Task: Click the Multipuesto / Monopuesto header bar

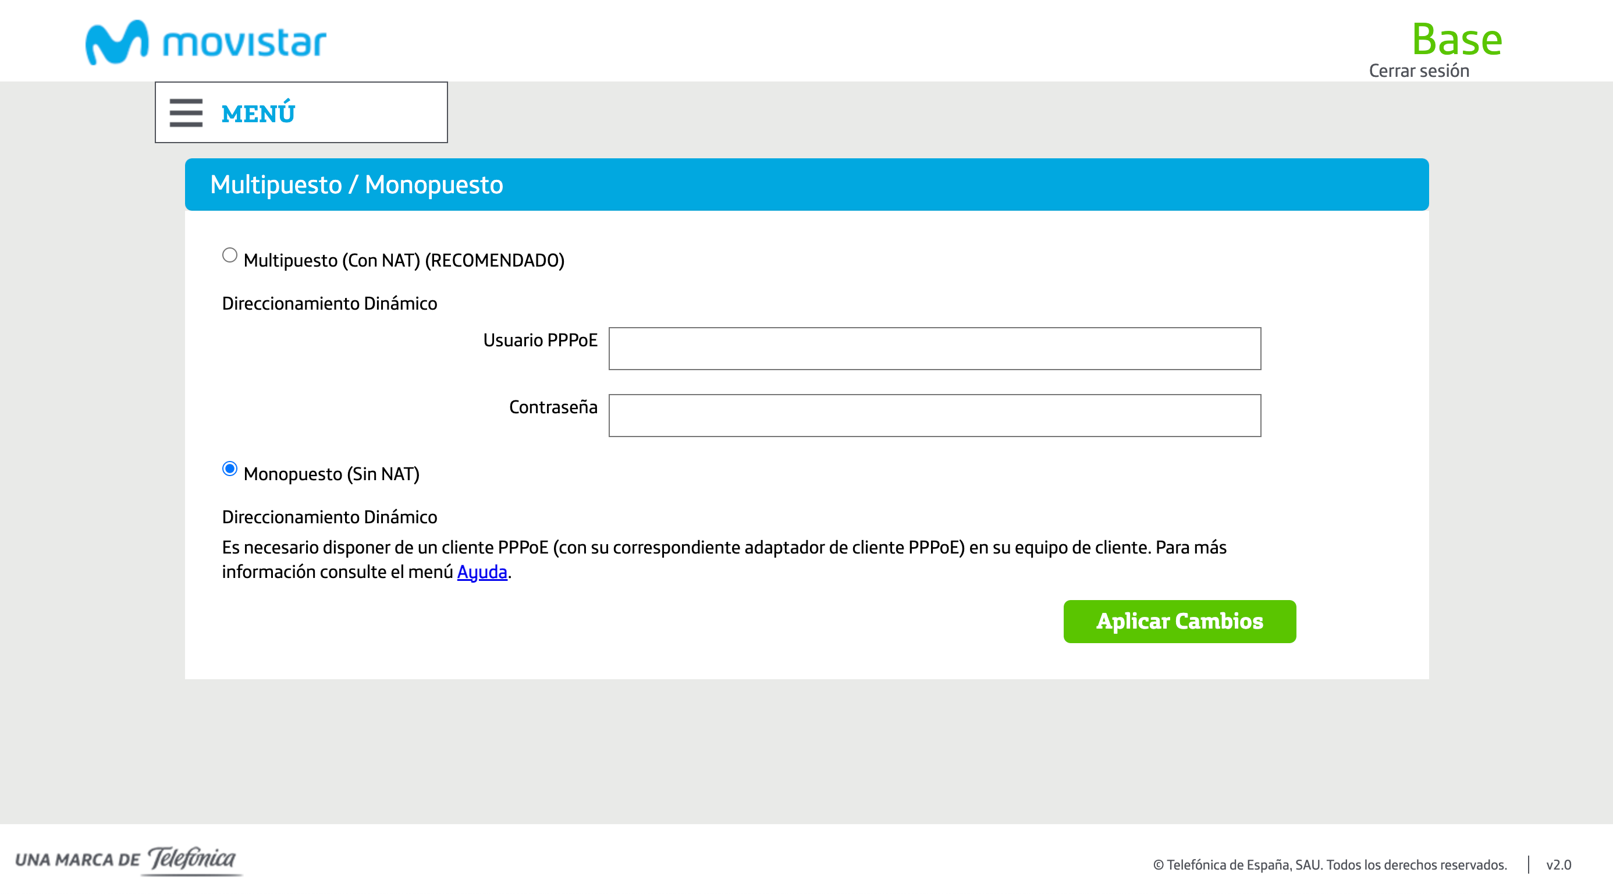Action: click(806, 185)
